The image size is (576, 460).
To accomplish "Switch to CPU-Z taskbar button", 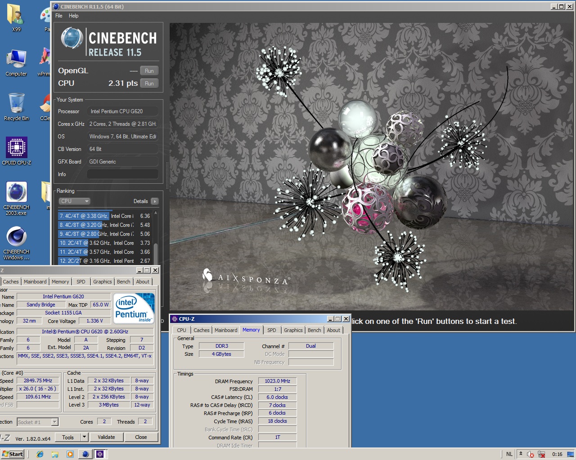I will 100,454.
